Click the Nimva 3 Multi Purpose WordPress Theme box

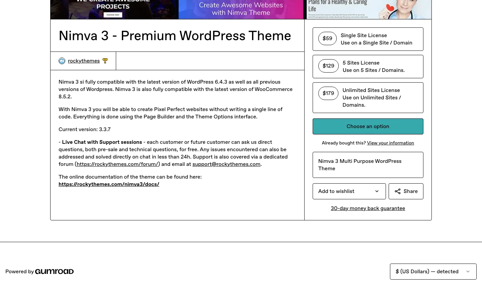368,165
